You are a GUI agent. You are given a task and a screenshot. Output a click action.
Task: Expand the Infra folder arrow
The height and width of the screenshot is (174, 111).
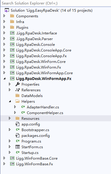tap(4, 22)
